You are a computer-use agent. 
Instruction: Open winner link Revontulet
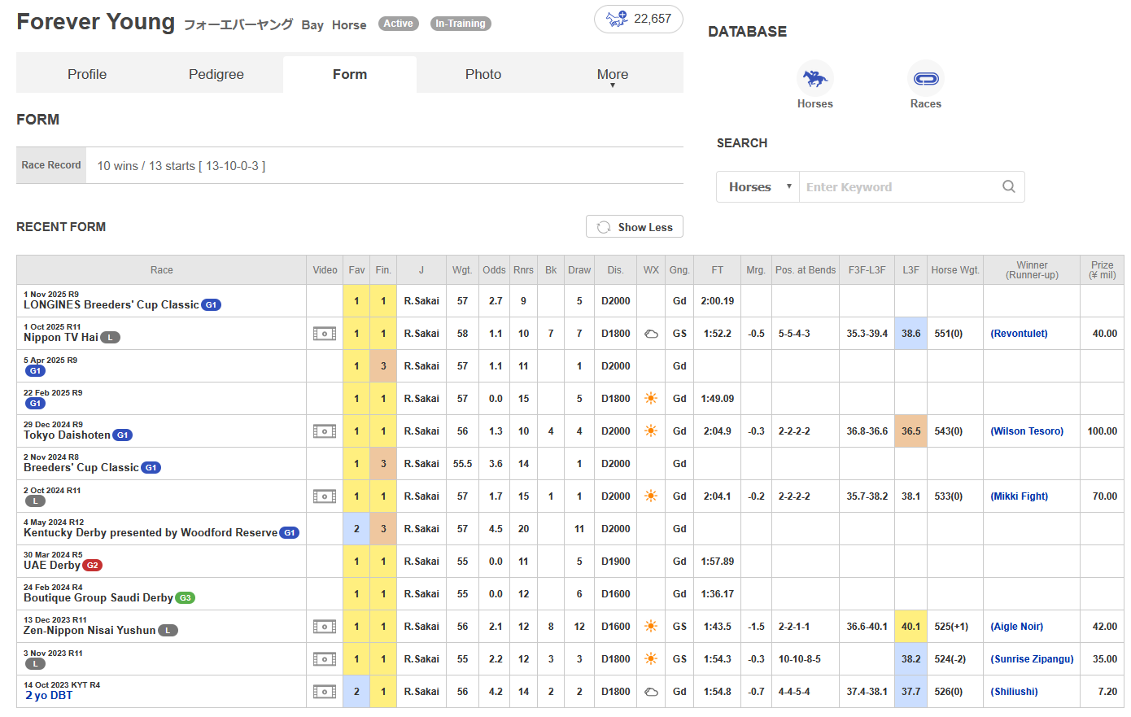(1019, 334)
